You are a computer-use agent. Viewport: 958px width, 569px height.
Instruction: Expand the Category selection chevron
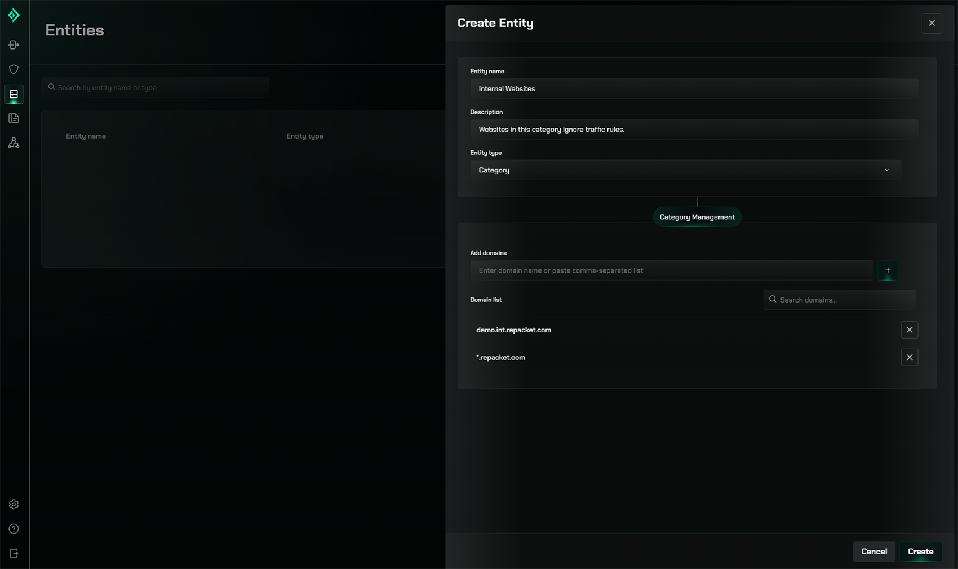click(886, 170)
